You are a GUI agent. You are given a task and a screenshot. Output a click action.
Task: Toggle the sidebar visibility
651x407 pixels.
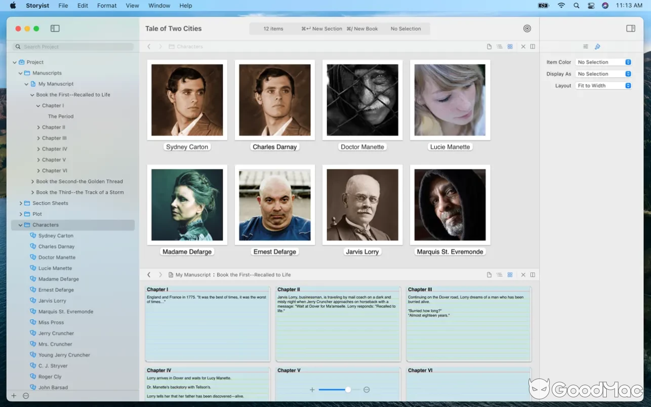[54, 28]
